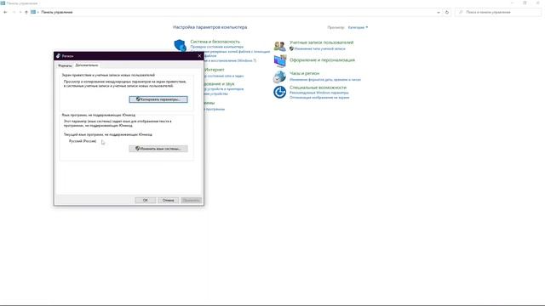Click the System and Security shield icon
The height and width of the screenshot is (306, 545).
[180, 45]
